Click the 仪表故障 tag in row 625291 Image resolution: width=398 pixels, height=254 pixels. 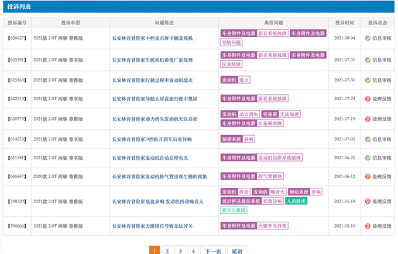pos(231,64)
